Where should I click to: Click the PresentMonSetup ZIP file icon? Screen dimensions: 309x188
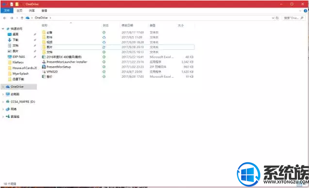(44, 67)
